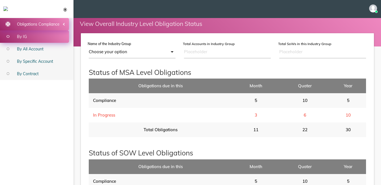Click the Total Obligations row in MSA table
Image resolution: width=381 pixels, height=185 pixels.
pyautogui.click(x=160, y=130)
